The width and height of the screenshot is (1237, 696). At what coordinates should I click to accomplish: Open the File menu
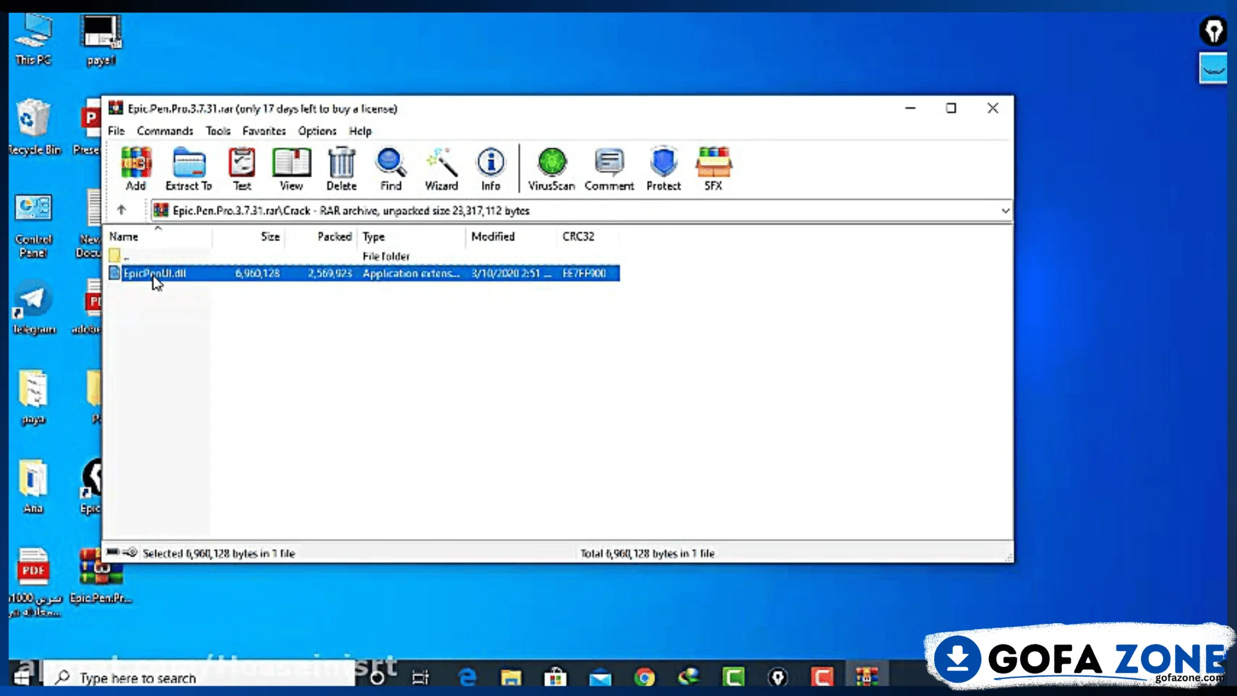point(117,131)
